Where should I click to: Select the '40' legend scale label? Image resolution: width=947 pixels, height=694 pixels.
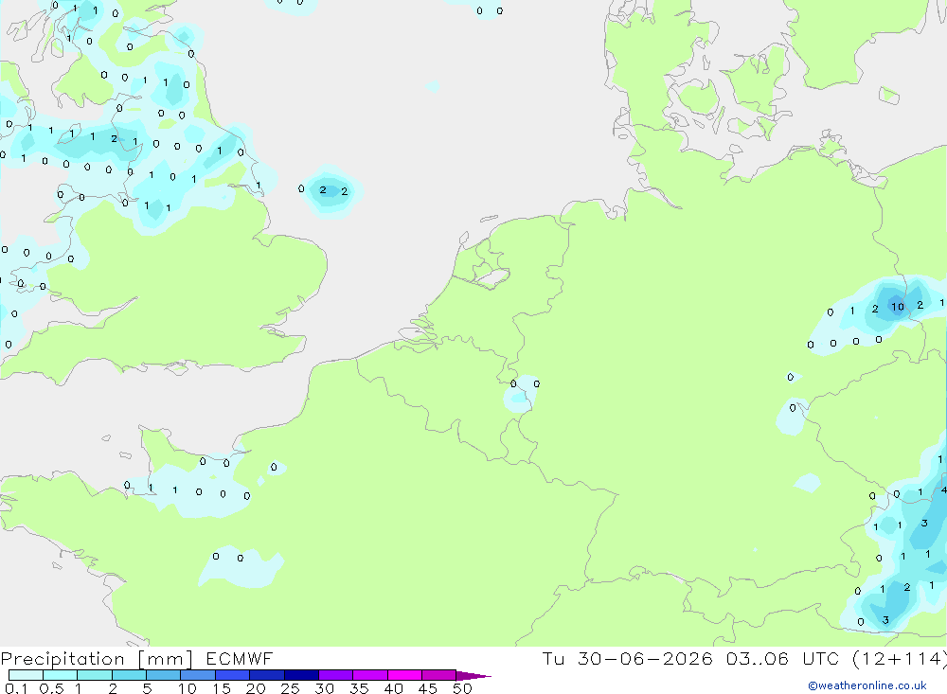click(393, 688)
